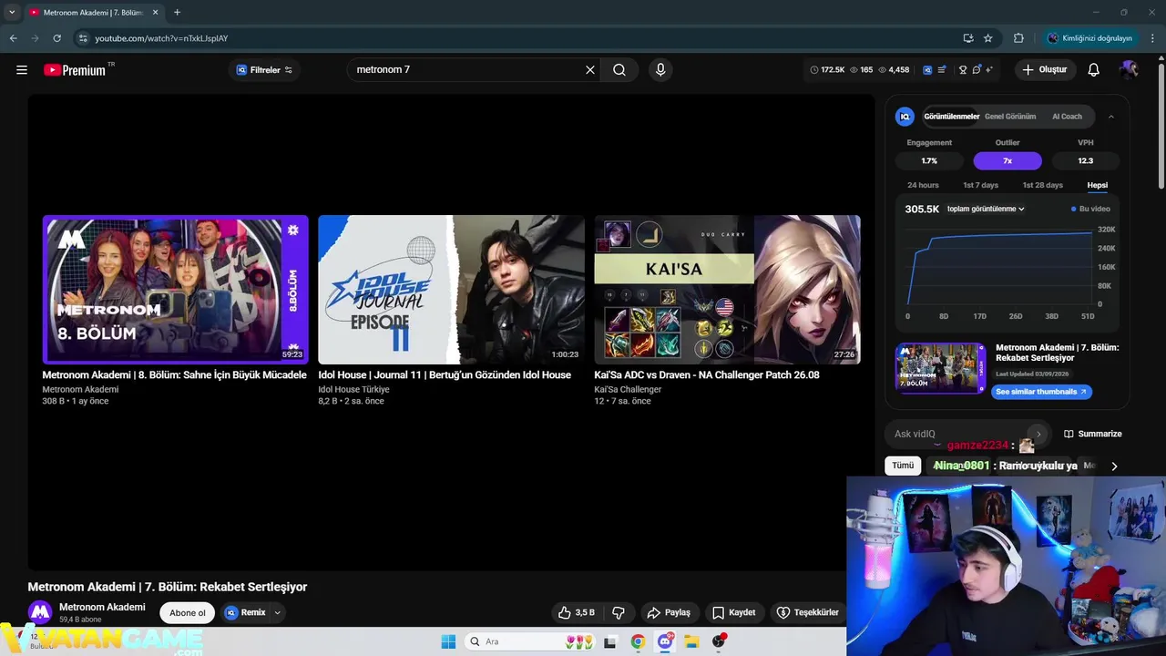Go back in browser history
Image resolution: width=1166 pixels, height=656 pixels.
pyautogui.click(x=13, y=38)
